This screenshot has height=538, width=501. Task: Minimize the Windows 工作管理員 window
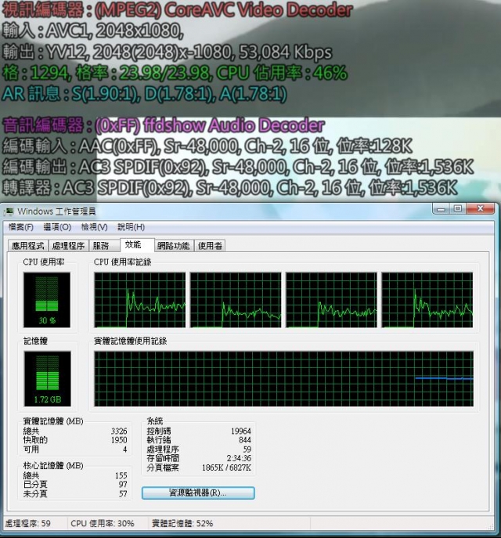point(442,208)
